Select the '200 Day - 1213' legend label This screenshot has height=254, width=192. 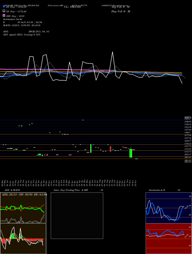[x=15, y=16]
